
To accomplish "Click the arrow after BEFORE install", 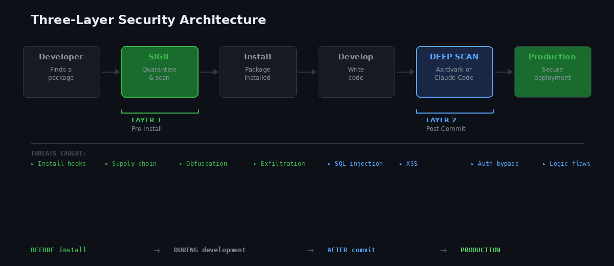I will tap(157, 250).
